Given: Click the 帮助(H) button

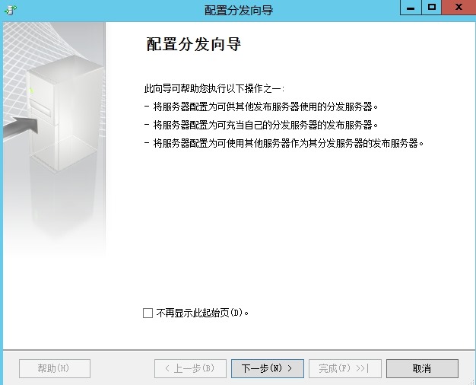Looking at the screenshot, I should pyautogui.click(x=54, y=368).
